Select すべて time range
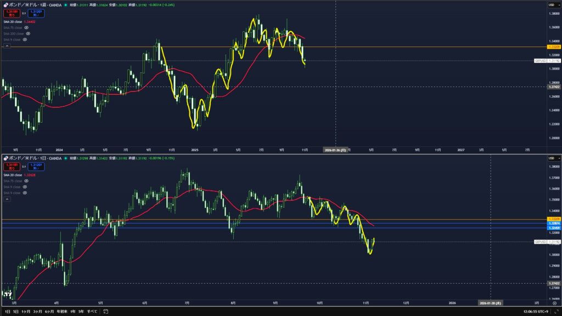The width and height of the screenshot is (562, 316). point(92,311)
